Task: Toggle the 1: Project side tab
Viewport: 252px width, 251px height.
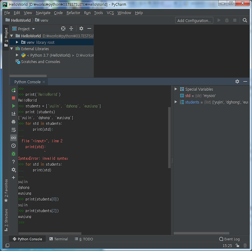Action: click(x=6, y=37)
